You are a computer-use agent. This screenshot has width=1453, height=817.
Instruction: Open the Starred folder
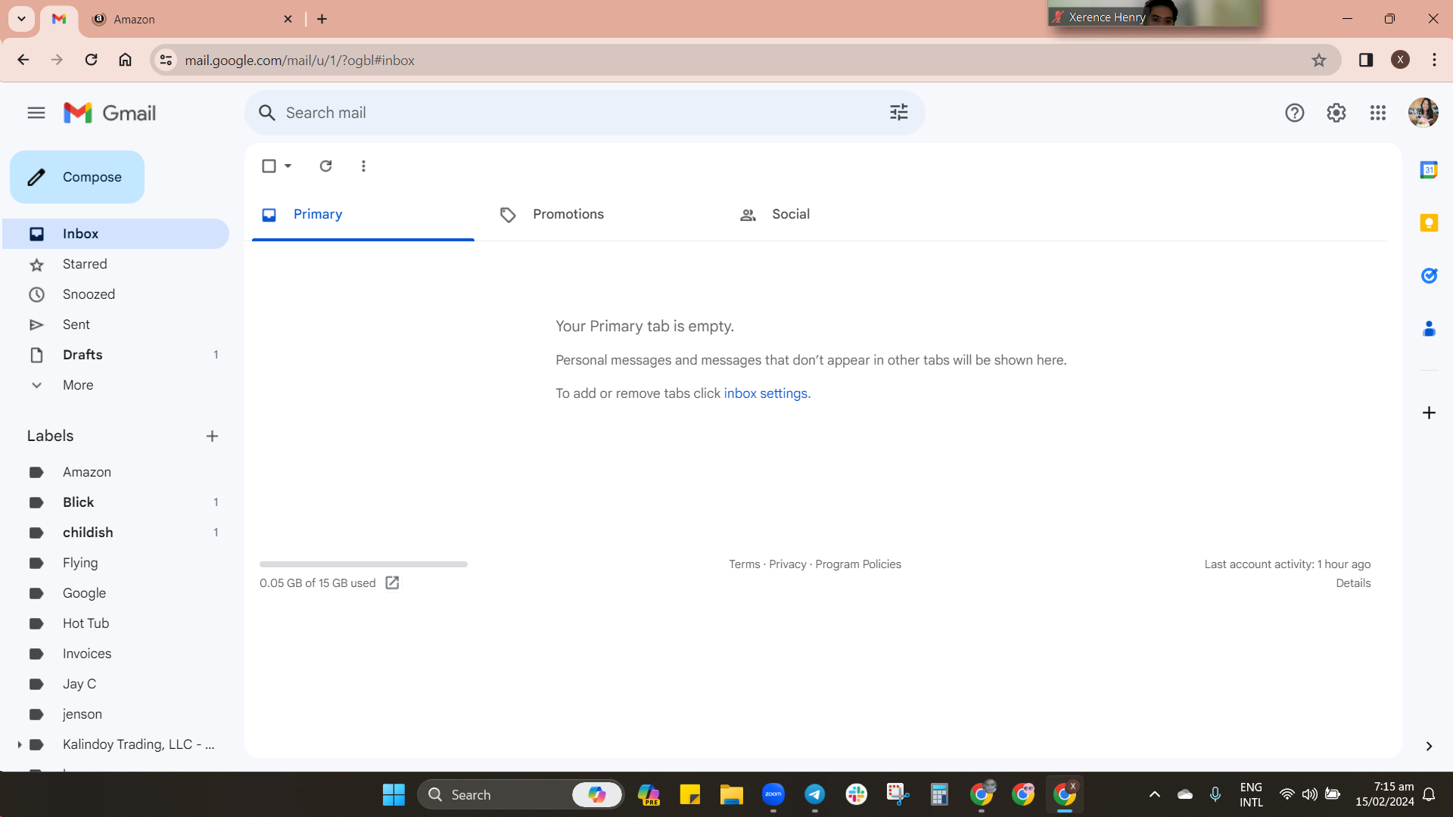115,264
